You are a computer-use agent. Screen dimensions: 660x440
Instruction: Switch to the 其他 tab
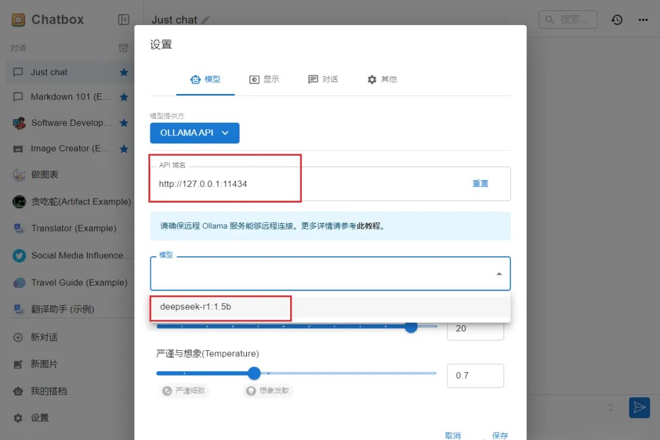tap(382, 79)
